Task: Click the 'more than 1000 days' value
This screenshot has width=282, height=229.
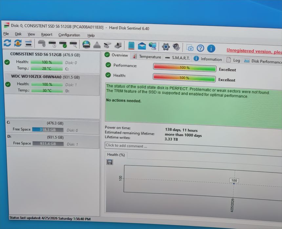Action: pos(183,135)
